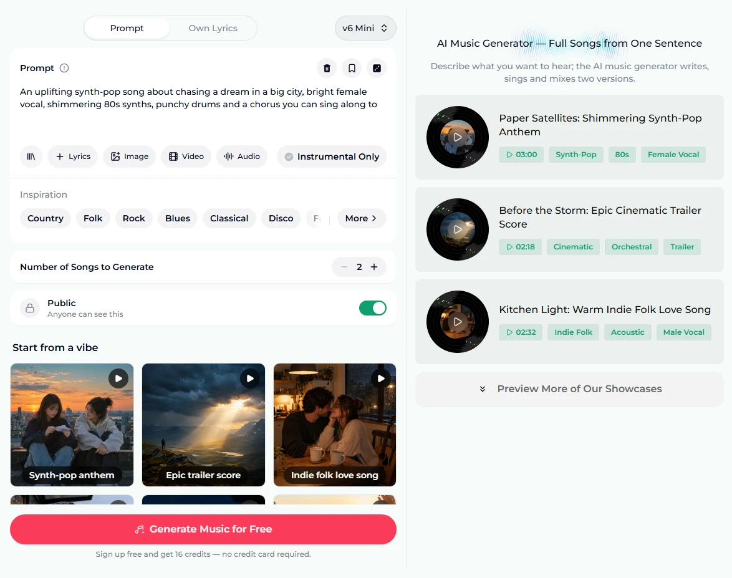Image resolution: width=732 pixels, height=578 pixels.
Task: Click the Trailer tag chip
Action: tap(682, 247)
